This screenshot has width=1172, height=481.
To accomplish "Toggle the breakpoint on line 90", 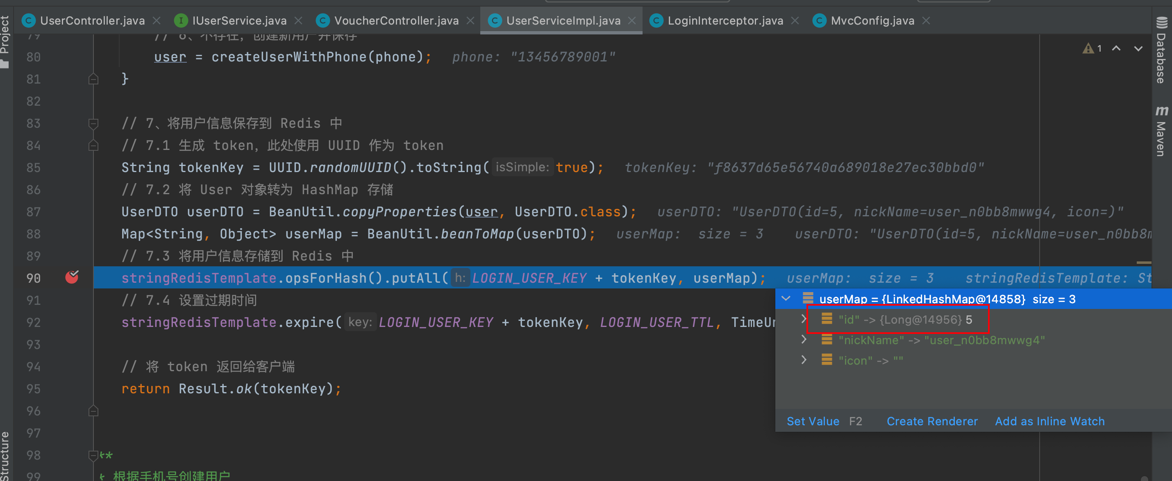I will coord(72,277).
